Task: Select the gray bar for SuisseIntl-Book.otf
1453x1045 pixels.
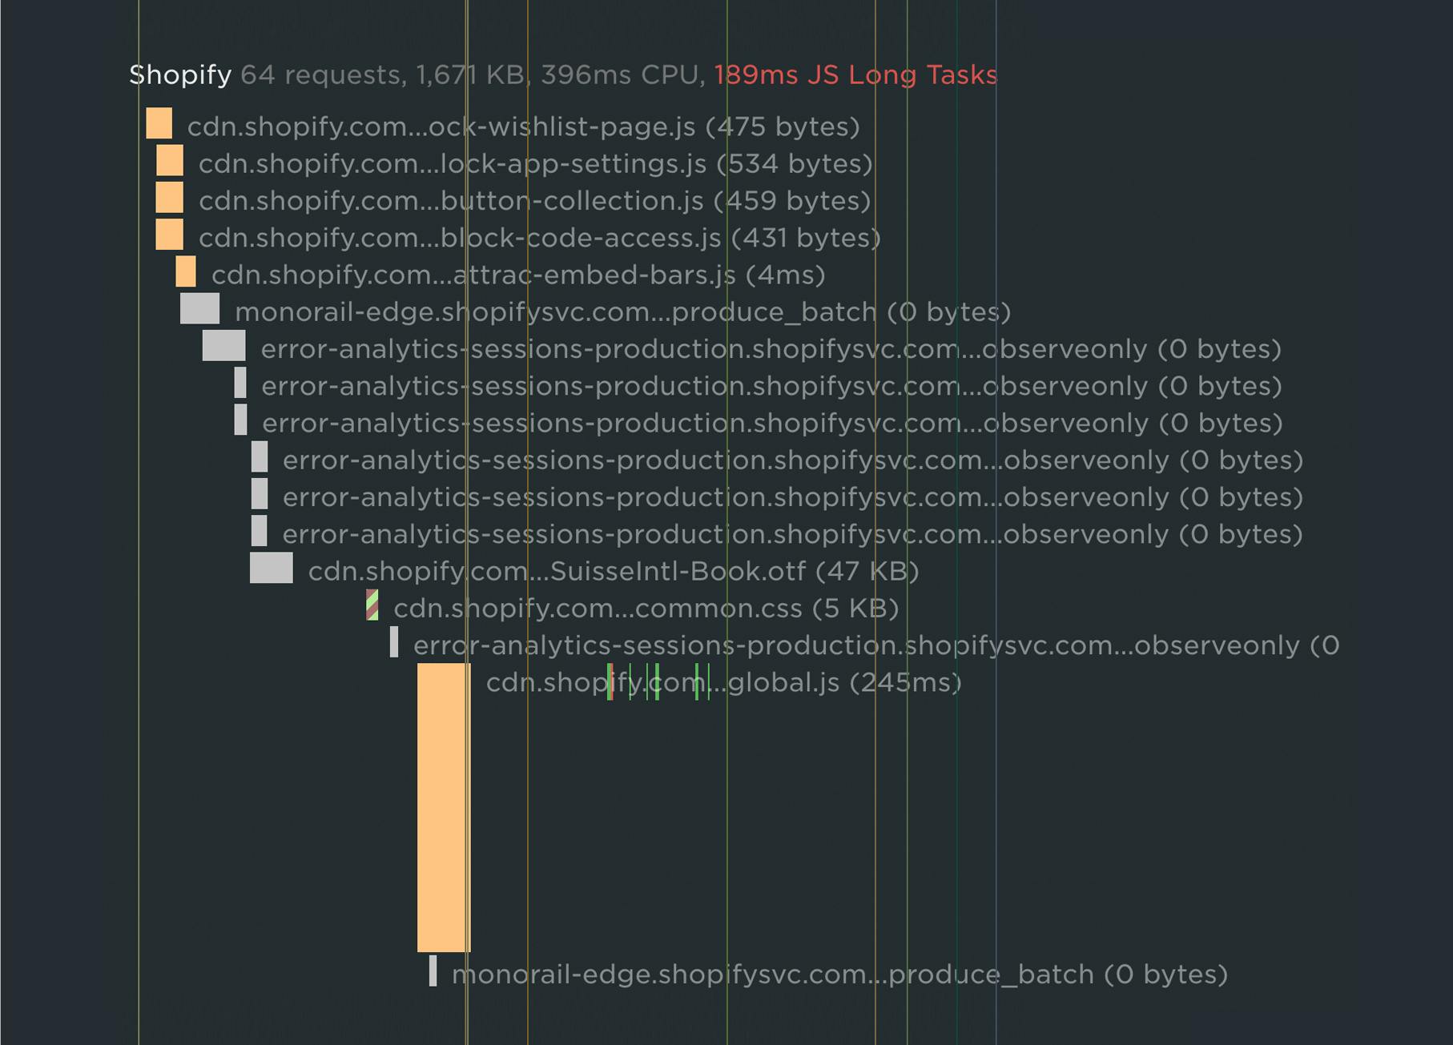Action: [x=271, y=568]
